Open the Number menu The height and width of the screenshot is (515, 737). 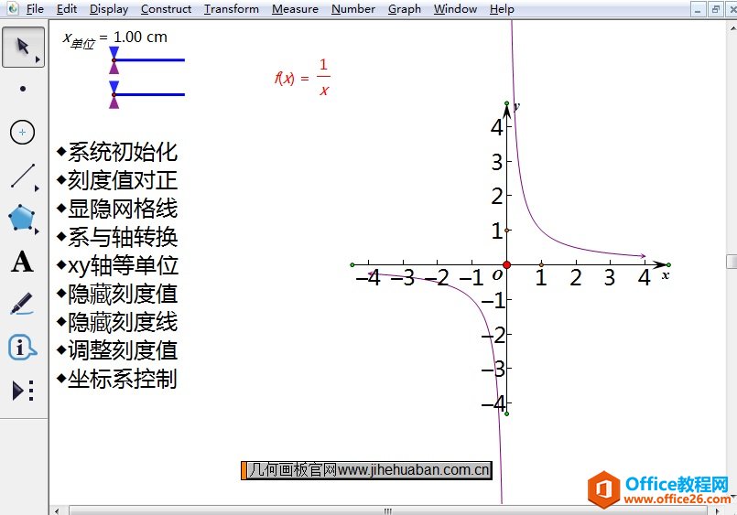click(353, 9)
